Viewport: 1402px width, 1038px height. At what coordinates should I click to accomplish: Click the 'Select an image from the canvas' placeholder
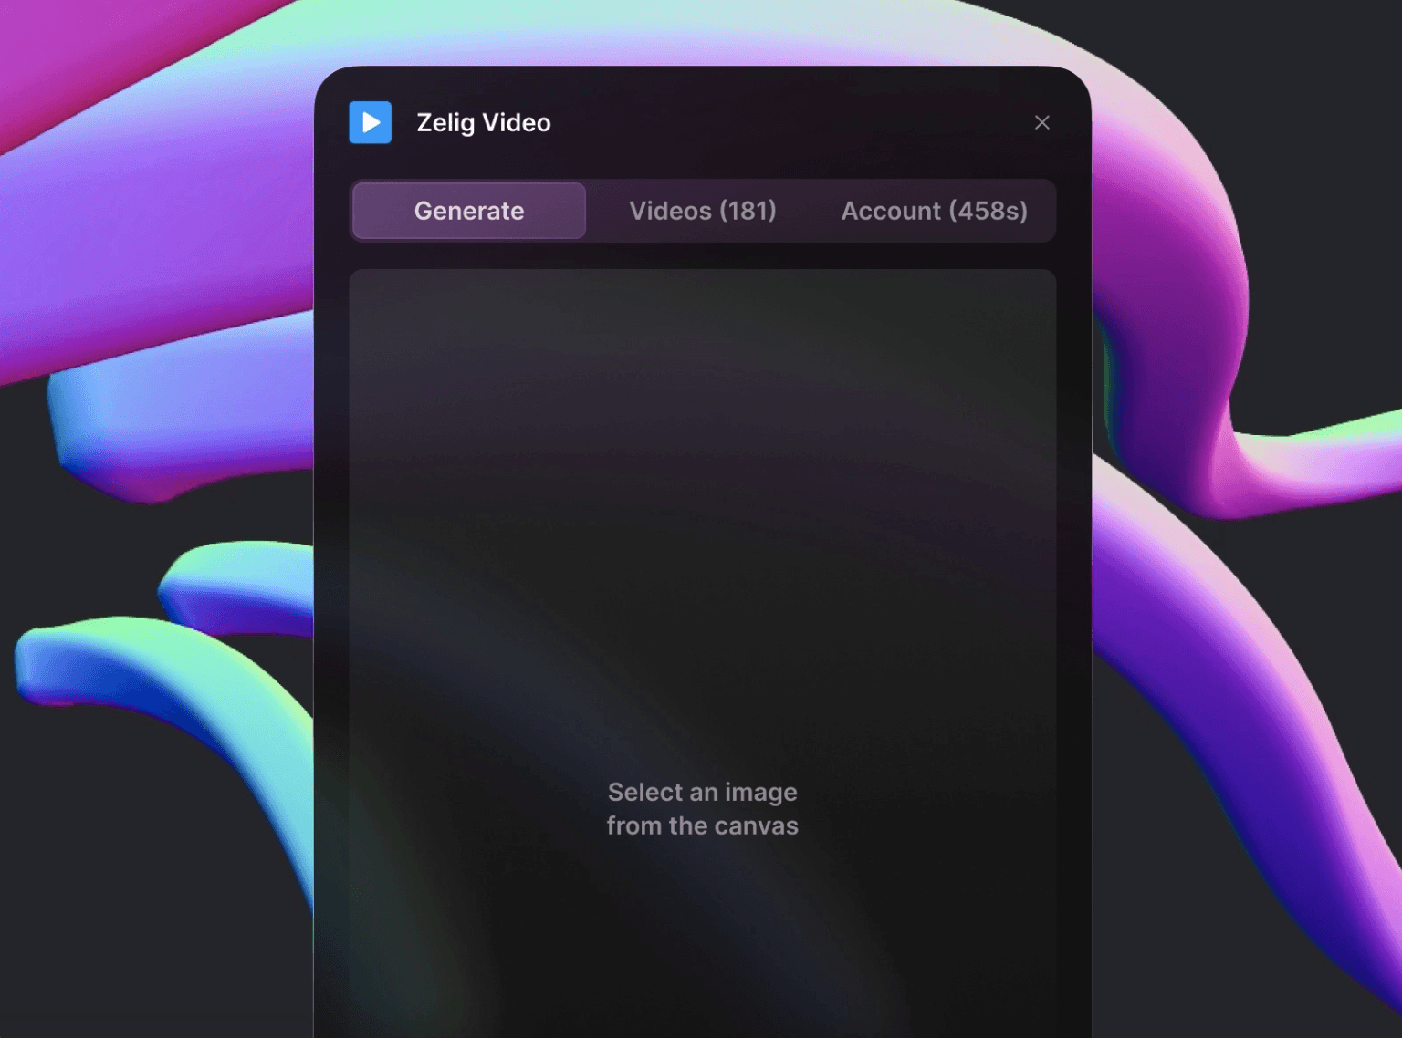pyautogui.click(x=703, y=809)
